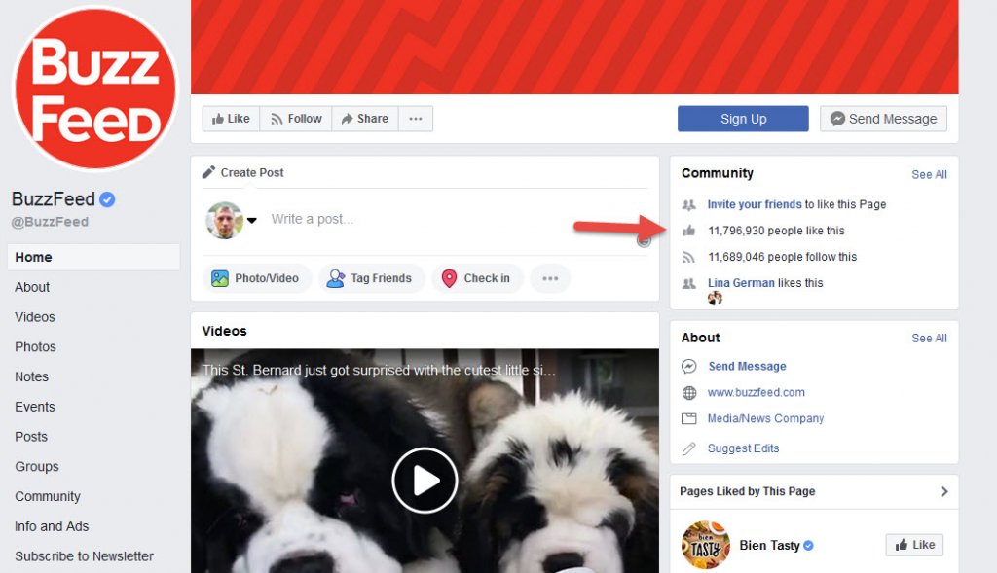Click Send Message link in About
Image resolution: width=997 pixels, height=573 pixels.
[747, 366]
